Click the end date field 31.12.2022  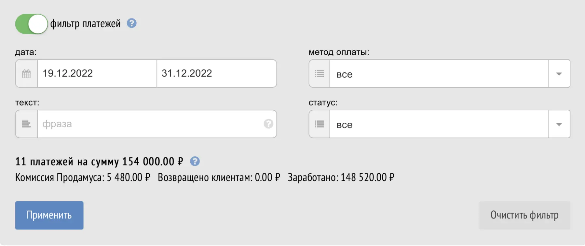coord(216,74)
